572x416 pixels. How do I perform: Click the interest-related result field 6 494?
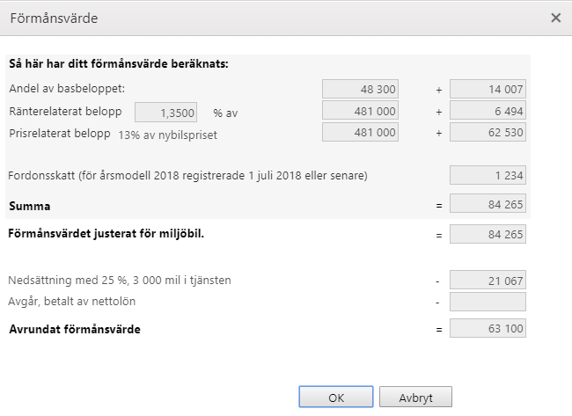(x=488, y=111)
